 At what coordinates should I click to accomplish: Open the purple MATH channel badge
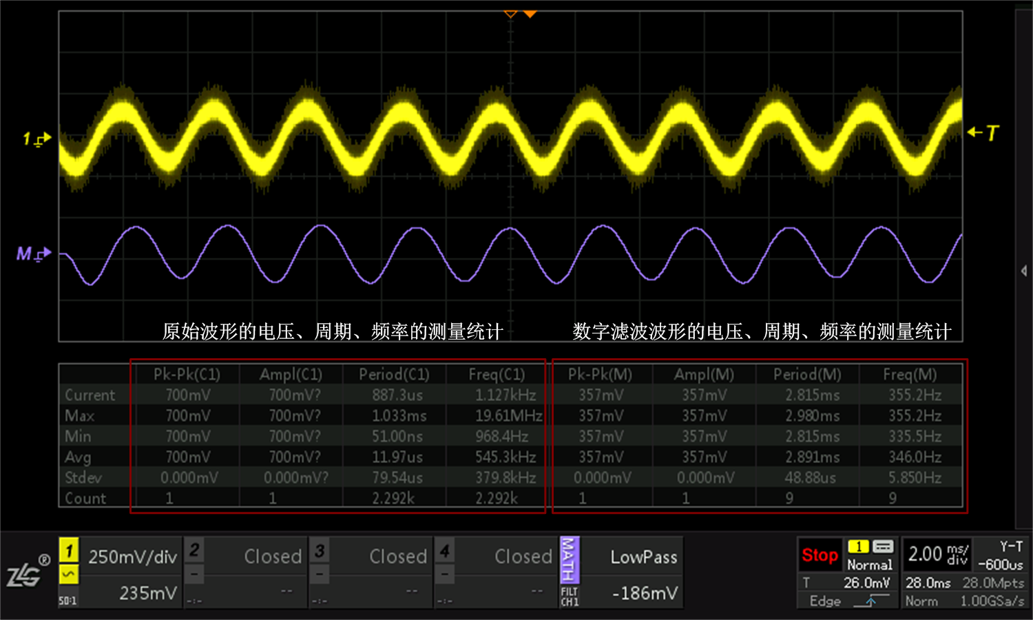click(x=570, y=559)
